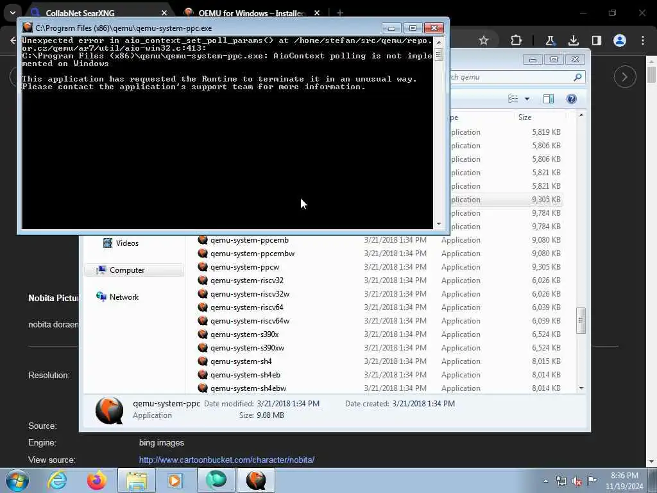Click the Explorer search magnifier icon
This screenshot has width=657, height=493.
(578, 77)
